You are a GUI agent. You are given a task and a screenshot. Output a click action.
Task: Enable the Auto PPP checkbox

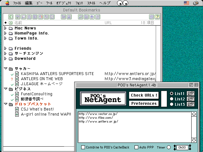(x=136, y=147)
